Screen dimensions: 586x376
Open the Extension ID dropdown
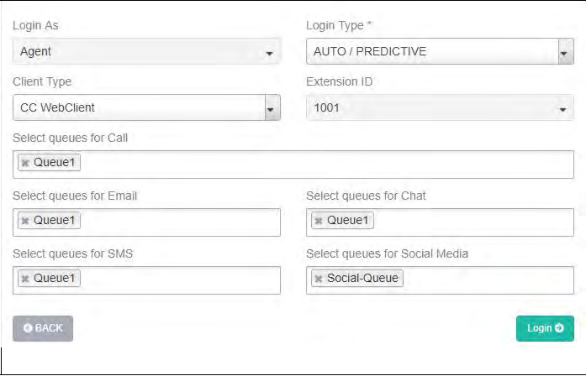pos(440,108)
